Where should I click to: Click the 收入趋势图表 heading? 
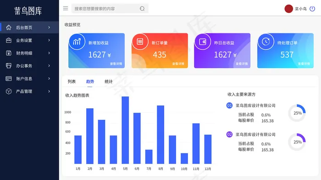pos(77,95)
